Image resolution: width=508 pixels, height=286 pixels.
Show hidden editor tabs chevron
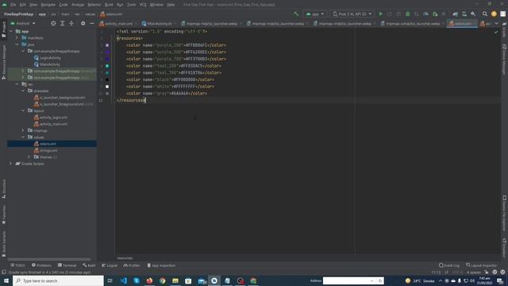point(497,23)
